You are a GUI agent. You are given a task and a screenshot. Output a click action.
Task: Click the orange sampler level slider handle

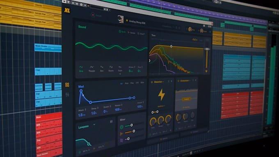tap(134, 131)
